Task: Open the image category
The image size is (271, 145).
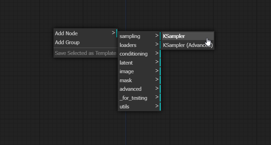Action: click(139, 71)
